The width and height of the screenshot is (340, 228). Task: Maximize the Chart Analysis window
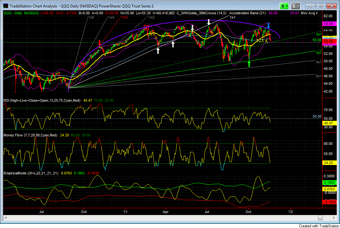321,6
